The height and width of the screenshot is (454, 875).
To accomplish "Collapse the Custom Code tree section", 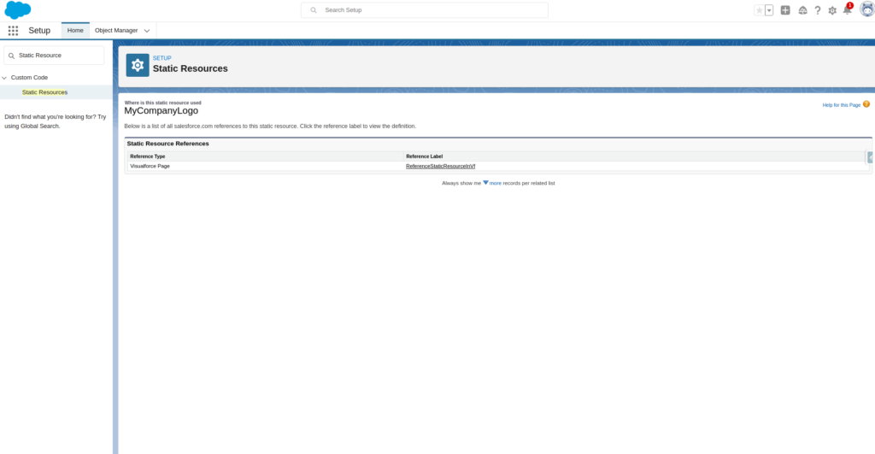I will coord(4,78).
